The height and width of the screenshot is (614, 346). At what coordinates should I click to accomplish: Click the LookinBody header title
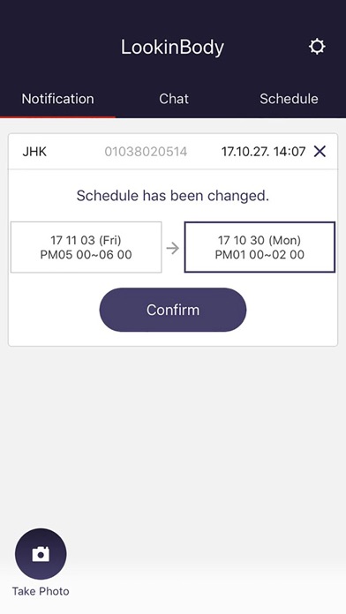172,48
